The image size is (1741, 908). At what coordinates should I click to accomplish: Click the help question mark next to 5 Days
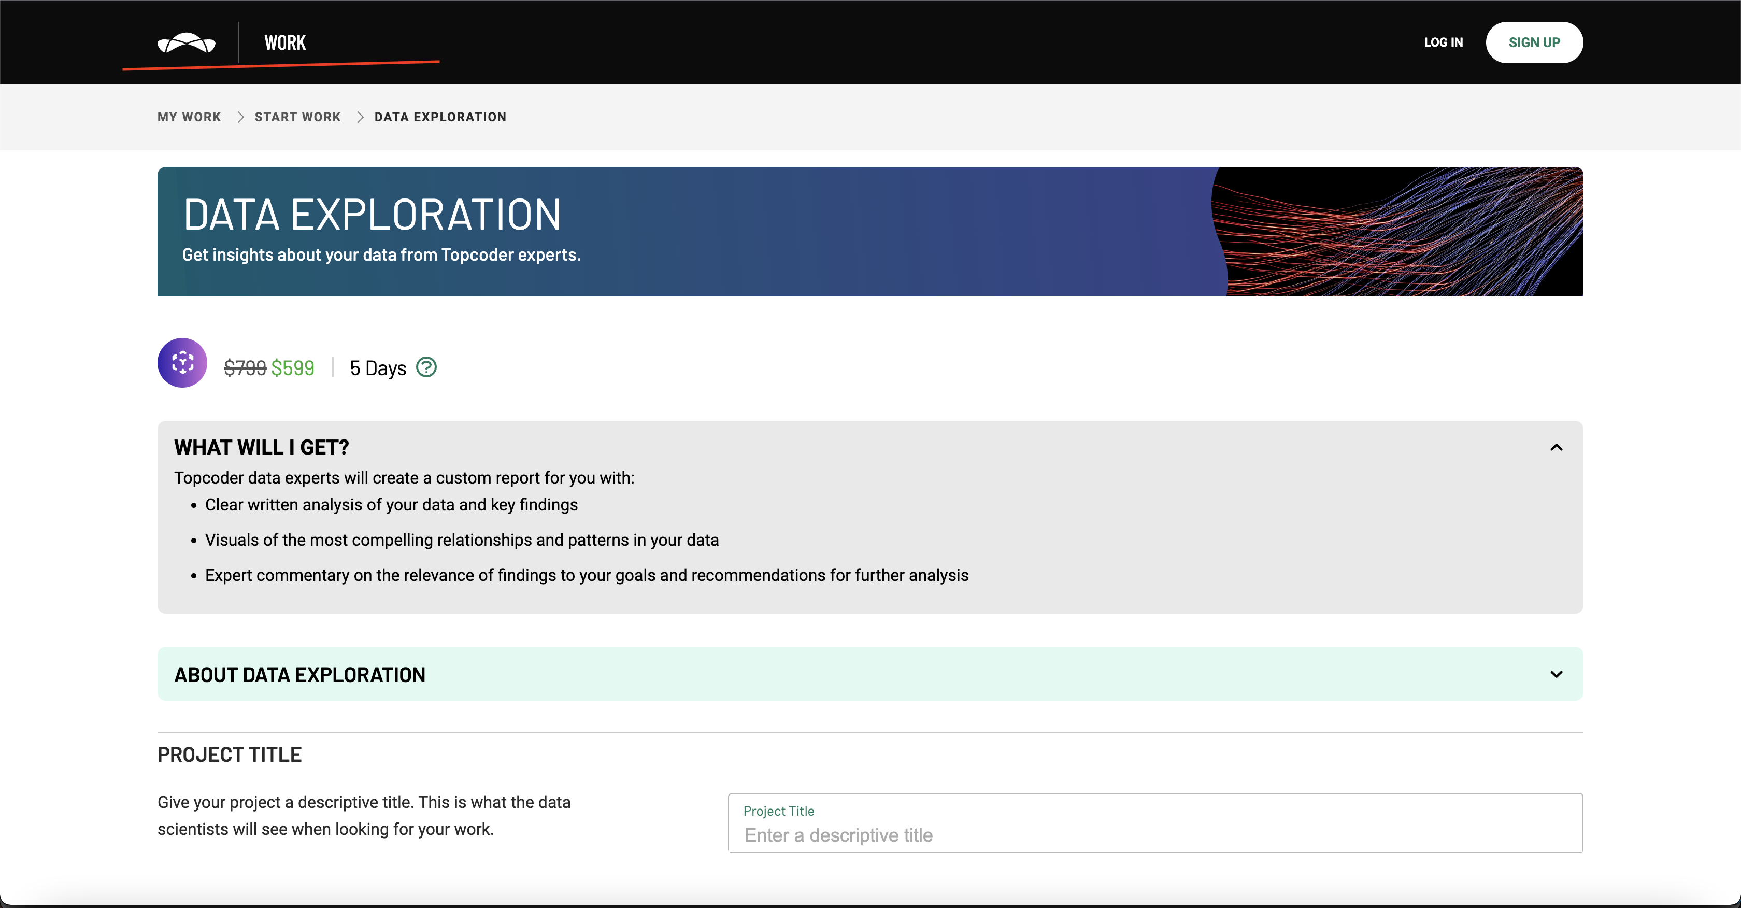(426, 367)
